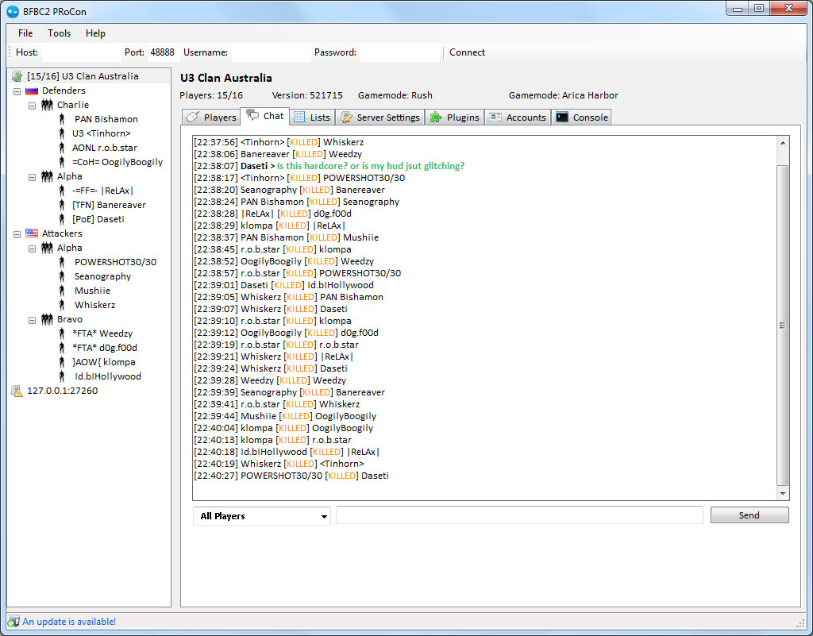Viewport: 813px width, 636px height.
Task: Collapse the Charlie squad node
Action: [x=32, y=106]
